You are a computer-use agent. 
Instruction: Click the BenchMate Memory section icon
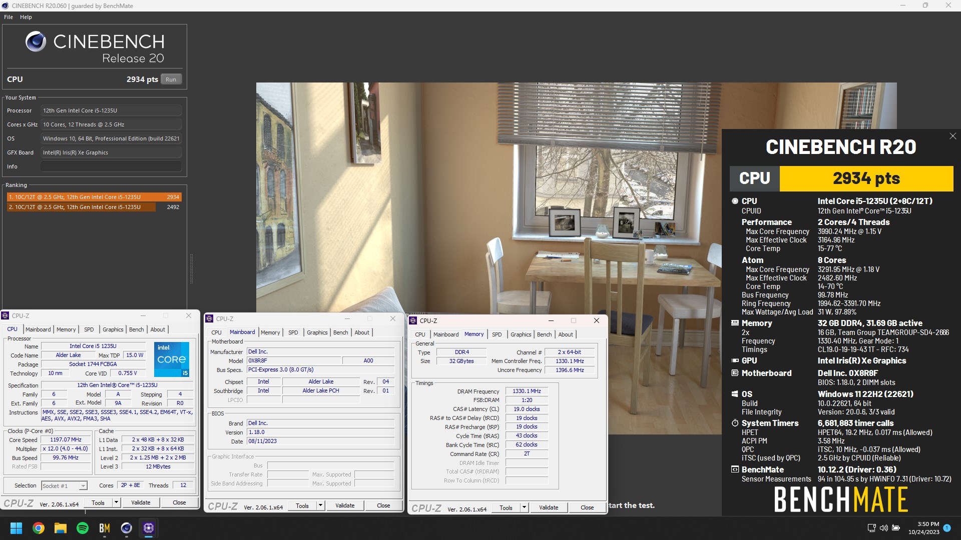coord(735,323)
